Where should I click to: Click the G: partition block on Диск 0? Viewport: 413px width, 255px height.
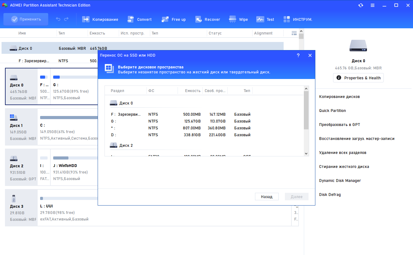[x=75, y=86]
